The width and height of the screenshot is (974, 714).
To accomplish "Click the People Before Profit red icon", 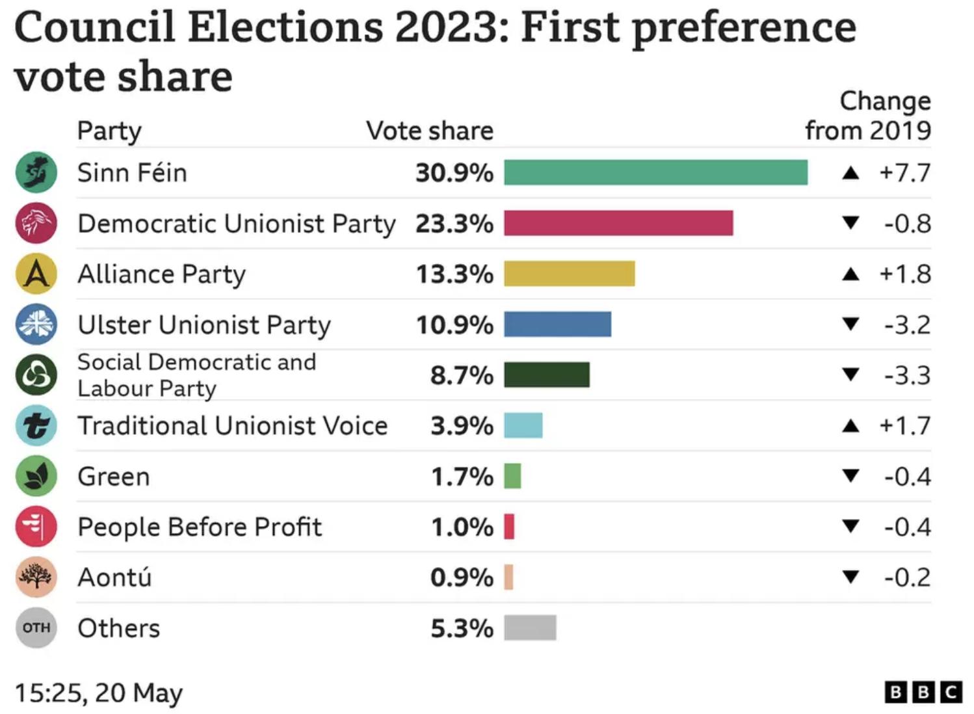I will pos(36,527).
